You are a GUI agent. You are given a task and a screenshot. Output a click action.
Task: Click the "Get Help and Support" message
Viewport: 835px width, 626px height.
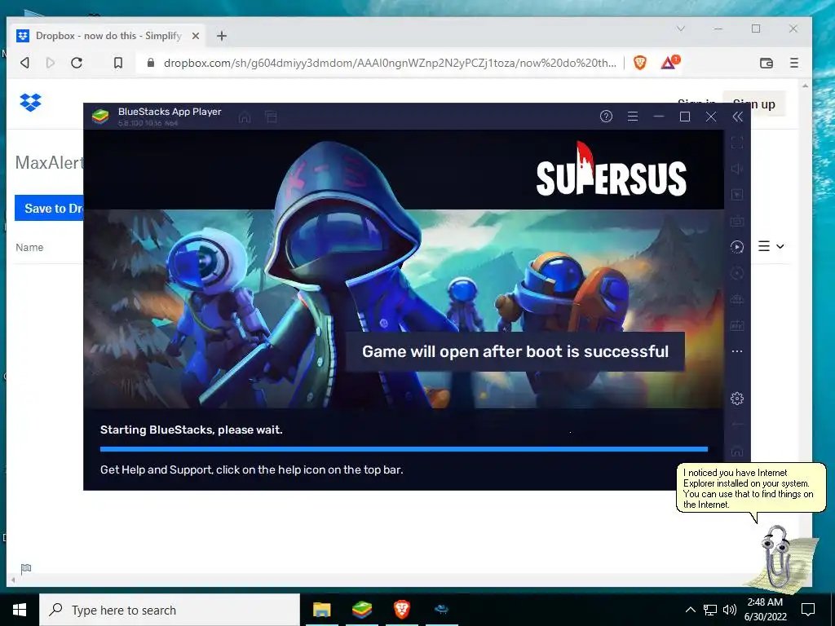pyautogui.click(x=251, y=469)
